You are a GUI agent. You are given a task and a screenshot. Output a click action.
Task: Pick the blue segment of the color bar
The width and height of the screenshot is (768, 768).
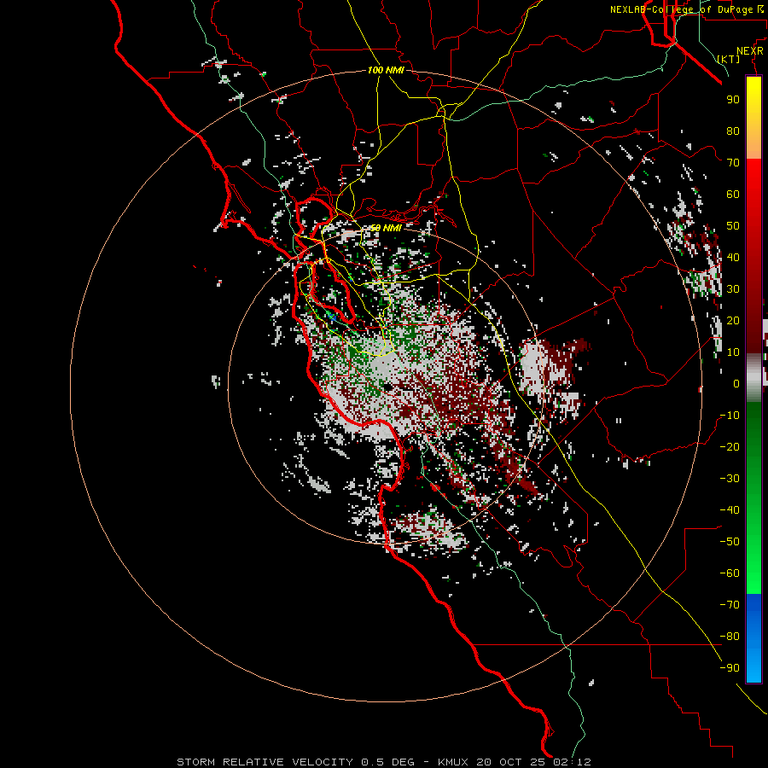tap(753, 638)
